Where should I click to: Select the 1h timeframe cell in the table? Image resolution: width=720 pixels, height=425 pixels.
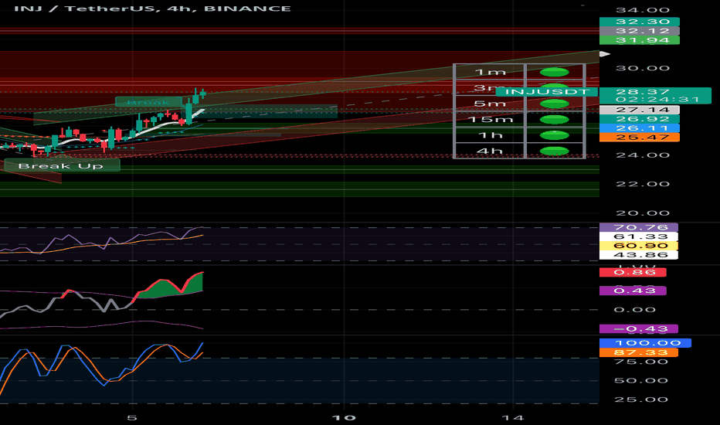[x=490, y=135]
